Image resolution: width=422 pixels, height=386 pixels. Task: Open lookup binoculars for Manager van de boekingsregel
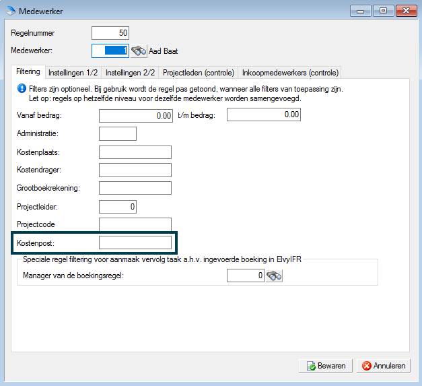coord(274,276)
